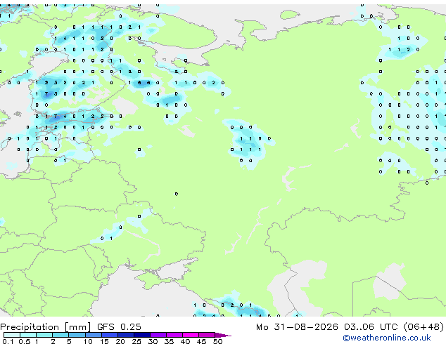The width and height of the screenshot is (446, 344).
Task: Click the 0.5 mm pale cyan legend swatch
Action: tap(28, 335)
